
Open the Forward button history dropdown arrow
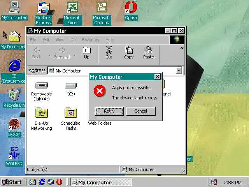pos(74,55)
